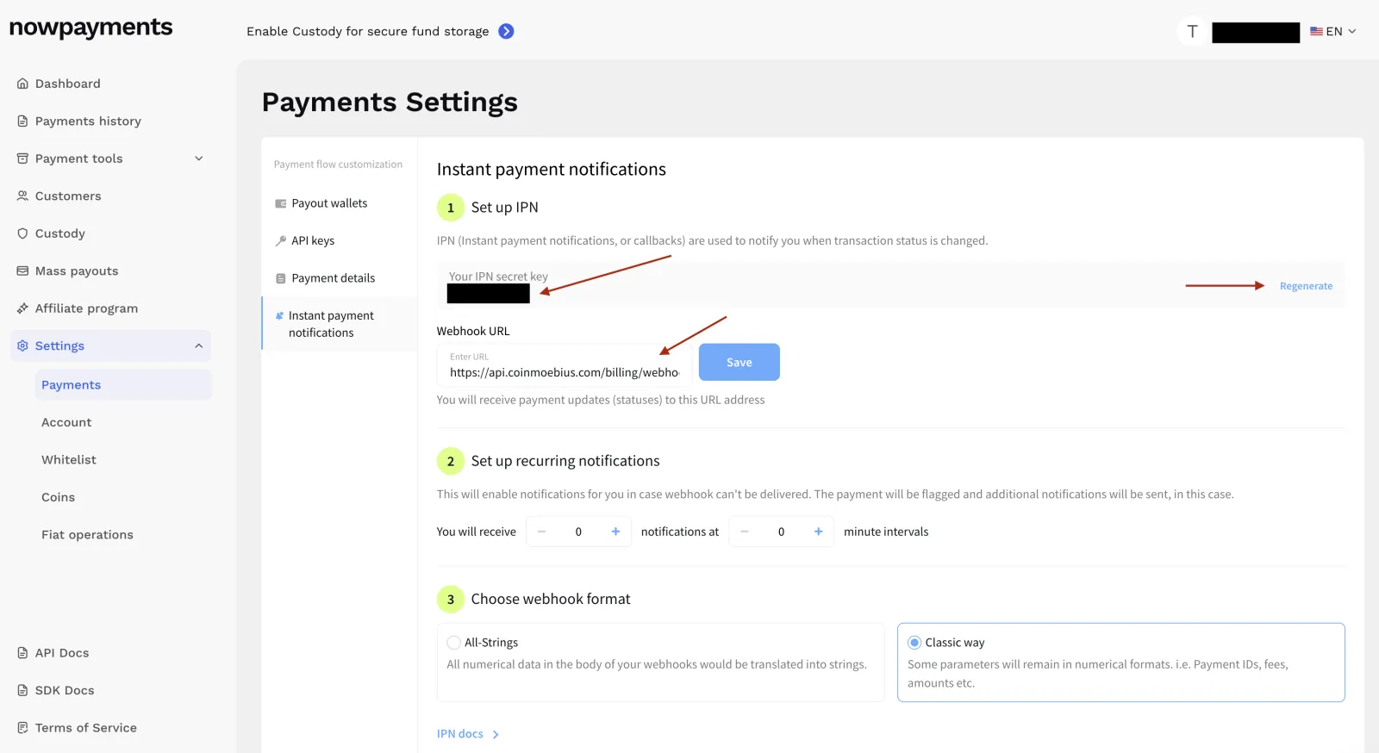Open SDK Docs link
Image resolution: width=1379 pixels, height=753 pixels.
[x=65, y=691]
